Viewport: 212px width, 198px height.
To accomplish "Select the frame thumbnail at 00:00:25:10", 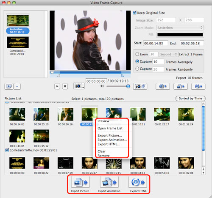I will pos(41,114).
